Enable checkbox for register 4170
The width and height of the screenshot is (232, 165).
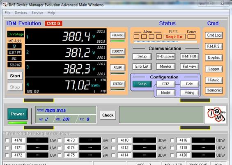pyautogui.click(x=7, y=140)
